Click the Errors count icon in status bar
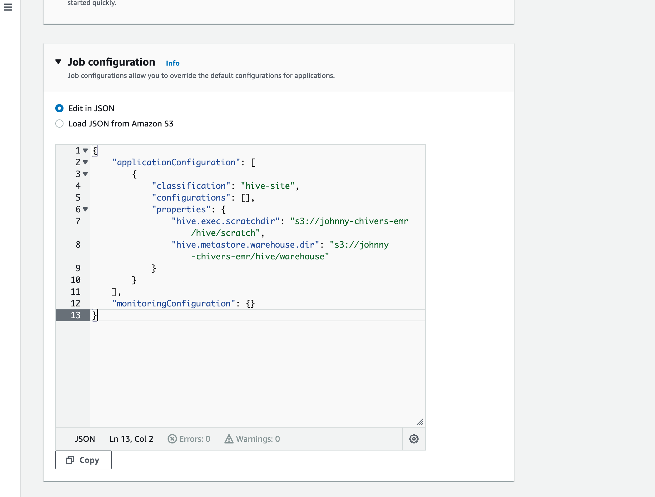Screen dimensions: 655x497 (x=172, y=439)
